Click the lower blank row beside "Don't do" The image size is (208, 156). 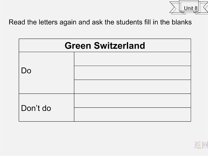point(132,114)
